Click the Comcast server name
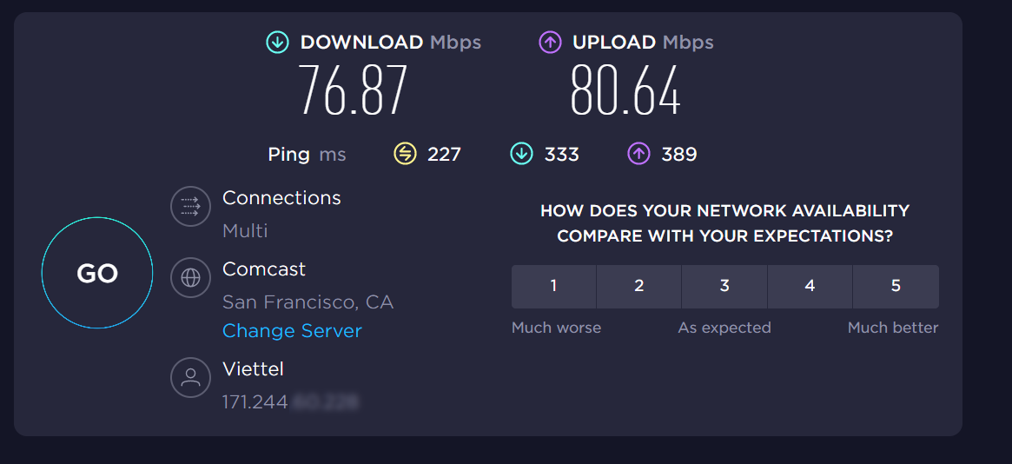Image resolution: width=1012 pixels, height=464 pixels. point(264,269)
